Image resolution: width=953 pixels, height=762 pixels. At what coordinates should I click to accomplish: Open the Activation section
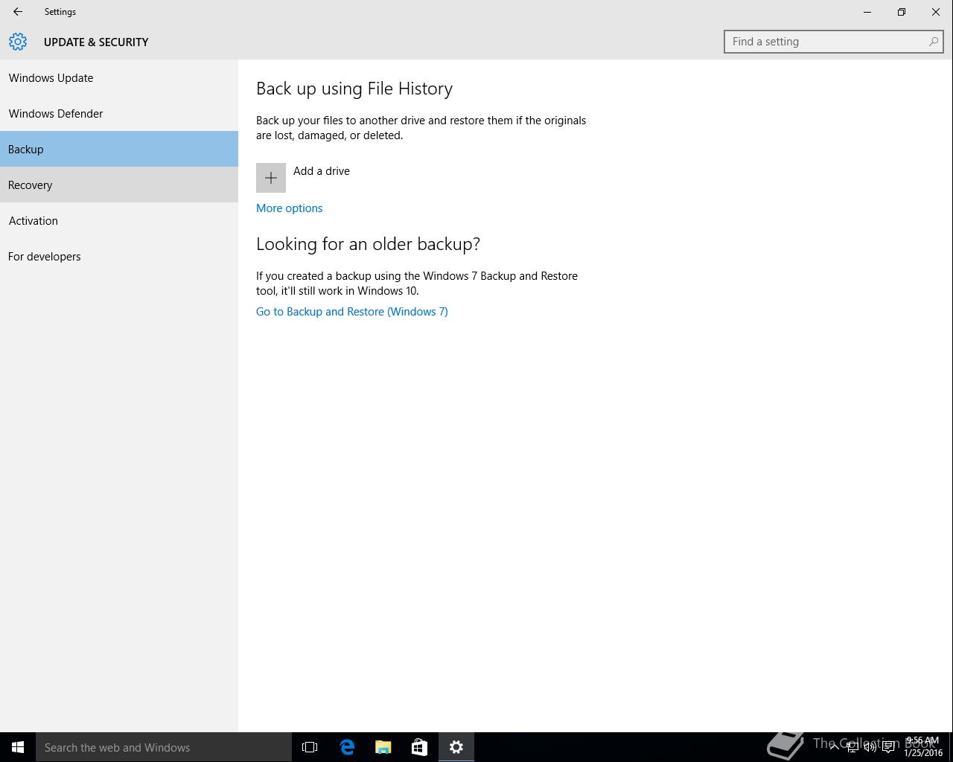(119, 220)
